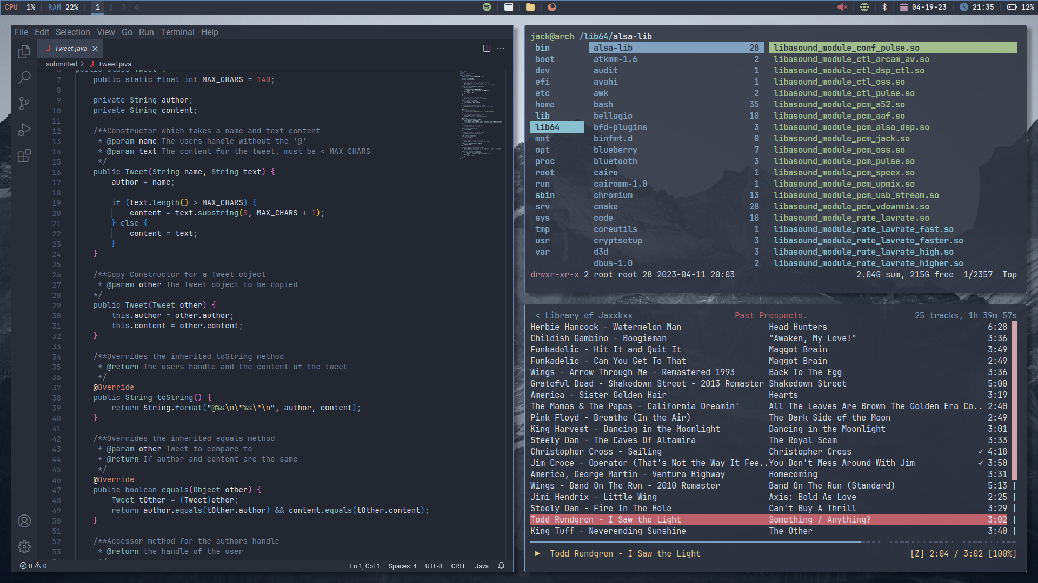Open the Terminal menu
This screenshot has width=1038, height=583.
(x=177, y=32)
